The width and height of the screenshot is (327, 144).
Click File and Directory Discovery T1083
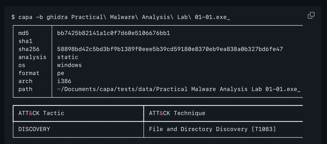tap(212, 129)
